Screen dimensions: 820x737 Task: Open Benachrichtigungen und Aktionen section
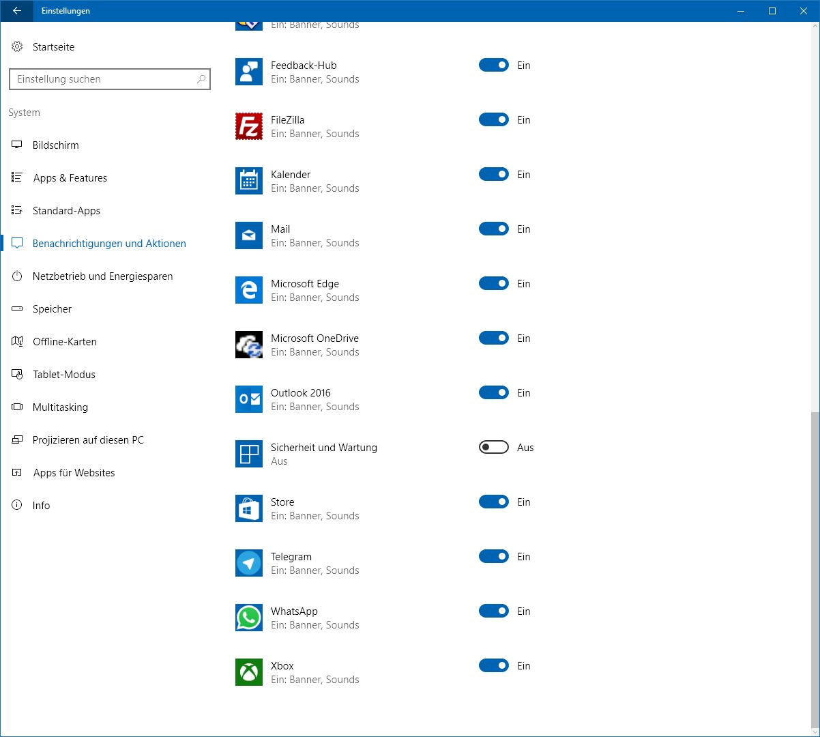tap(109, 244)
